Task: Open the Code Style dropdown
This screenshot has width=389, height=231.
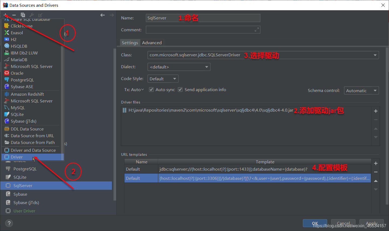Action: 163,79
